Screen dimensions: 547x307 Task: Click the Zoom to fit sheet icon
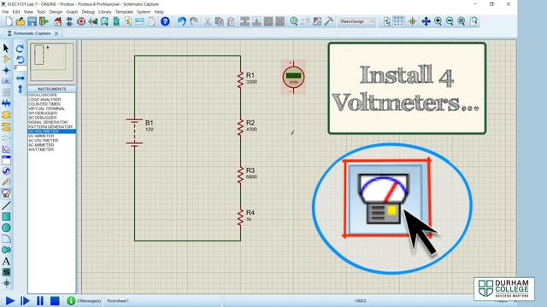(x=462, y=21)
